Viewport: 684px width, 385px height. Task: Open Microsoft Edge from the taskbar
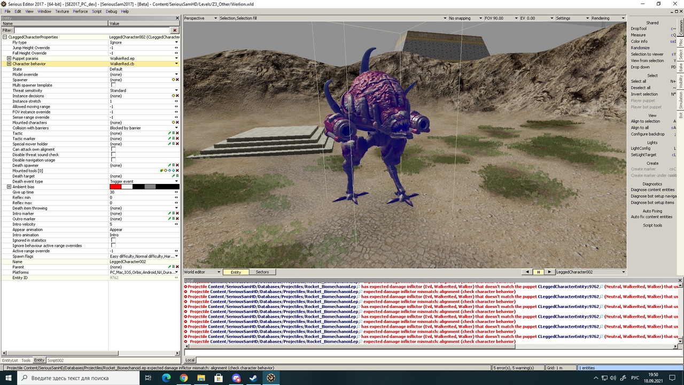(166, 378)
